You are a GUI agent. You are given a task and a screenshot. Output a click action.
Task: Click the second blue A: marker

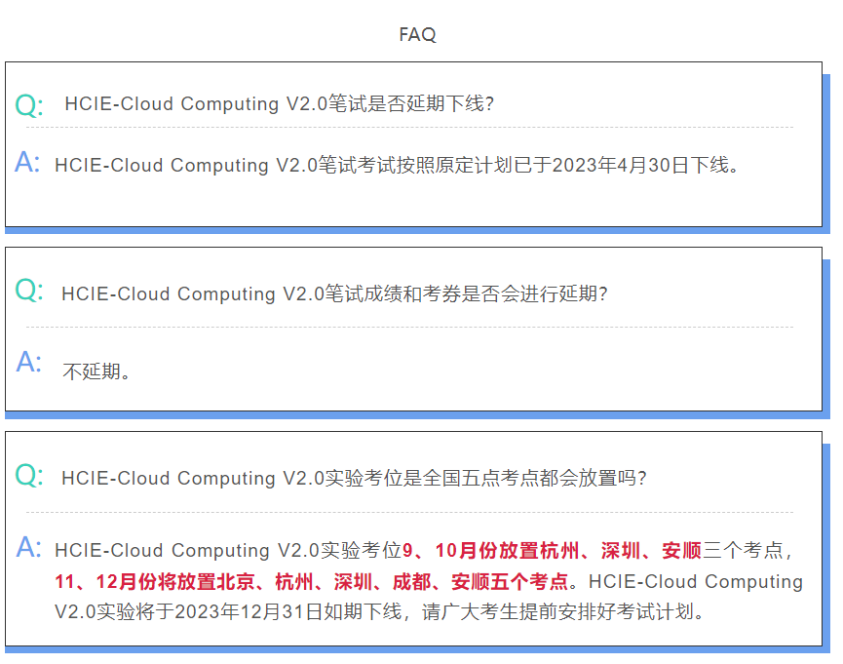pyautogui.click(x=28, y=361)
